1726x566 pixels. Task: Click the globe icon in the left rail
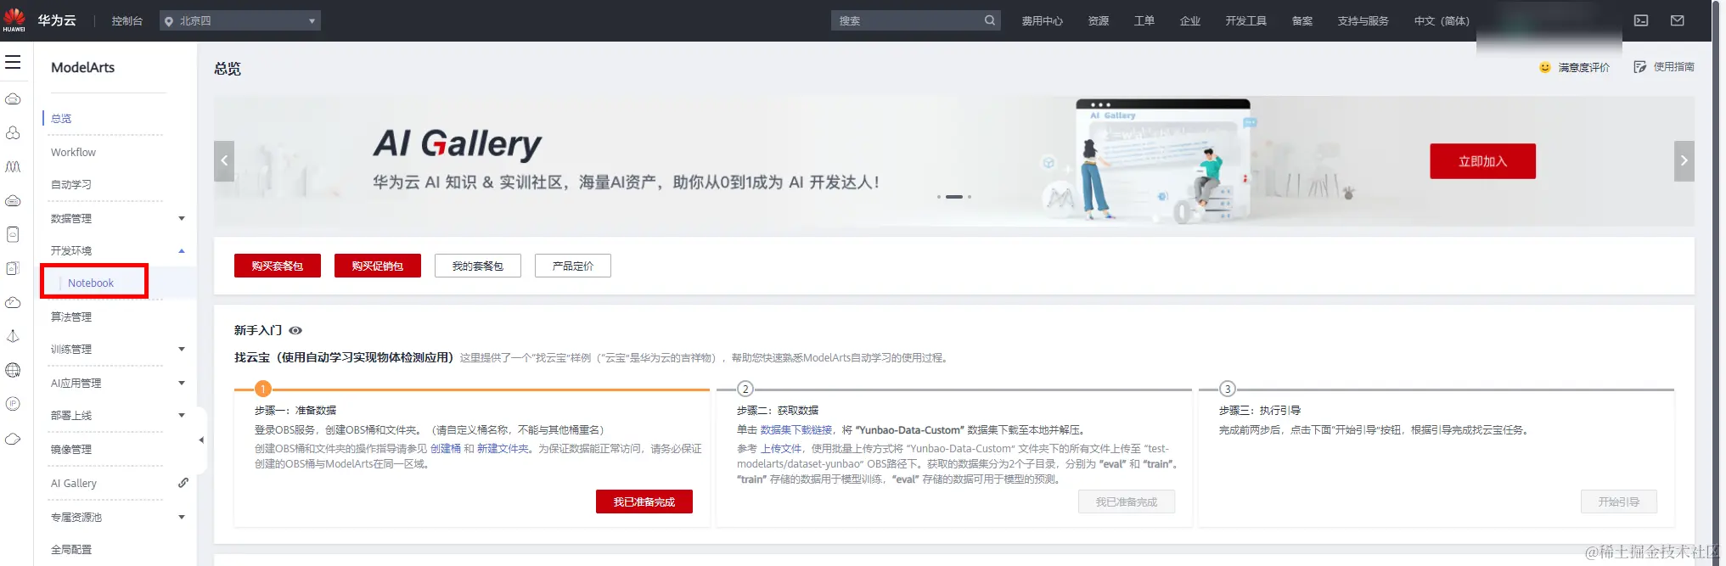13,371
